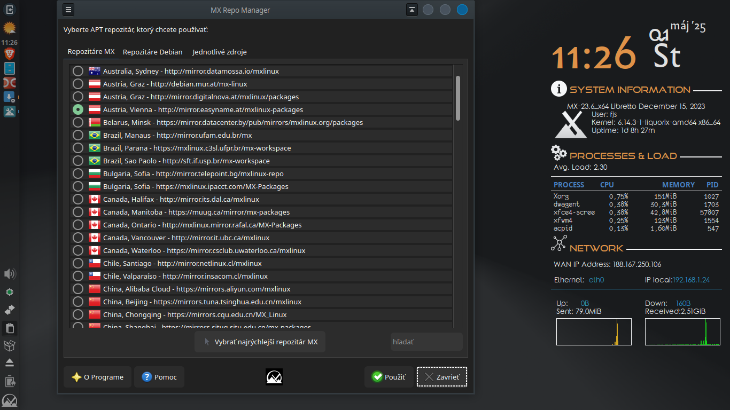The image size is (730, 410).
Task: Click the Austria, Graz digitalnova mirror text
Action: click(201, 97)
